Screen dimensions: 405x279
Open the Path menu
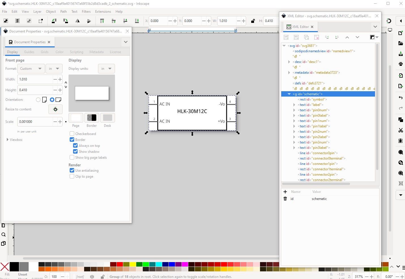click(64, 12)
